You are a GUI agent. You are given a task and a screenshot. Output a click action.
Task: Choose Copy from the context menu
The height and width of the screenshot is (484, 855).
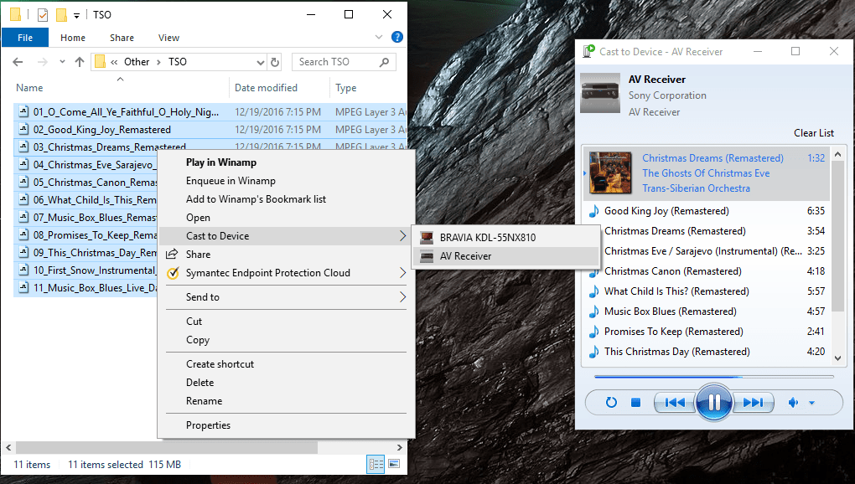[197, 340]
